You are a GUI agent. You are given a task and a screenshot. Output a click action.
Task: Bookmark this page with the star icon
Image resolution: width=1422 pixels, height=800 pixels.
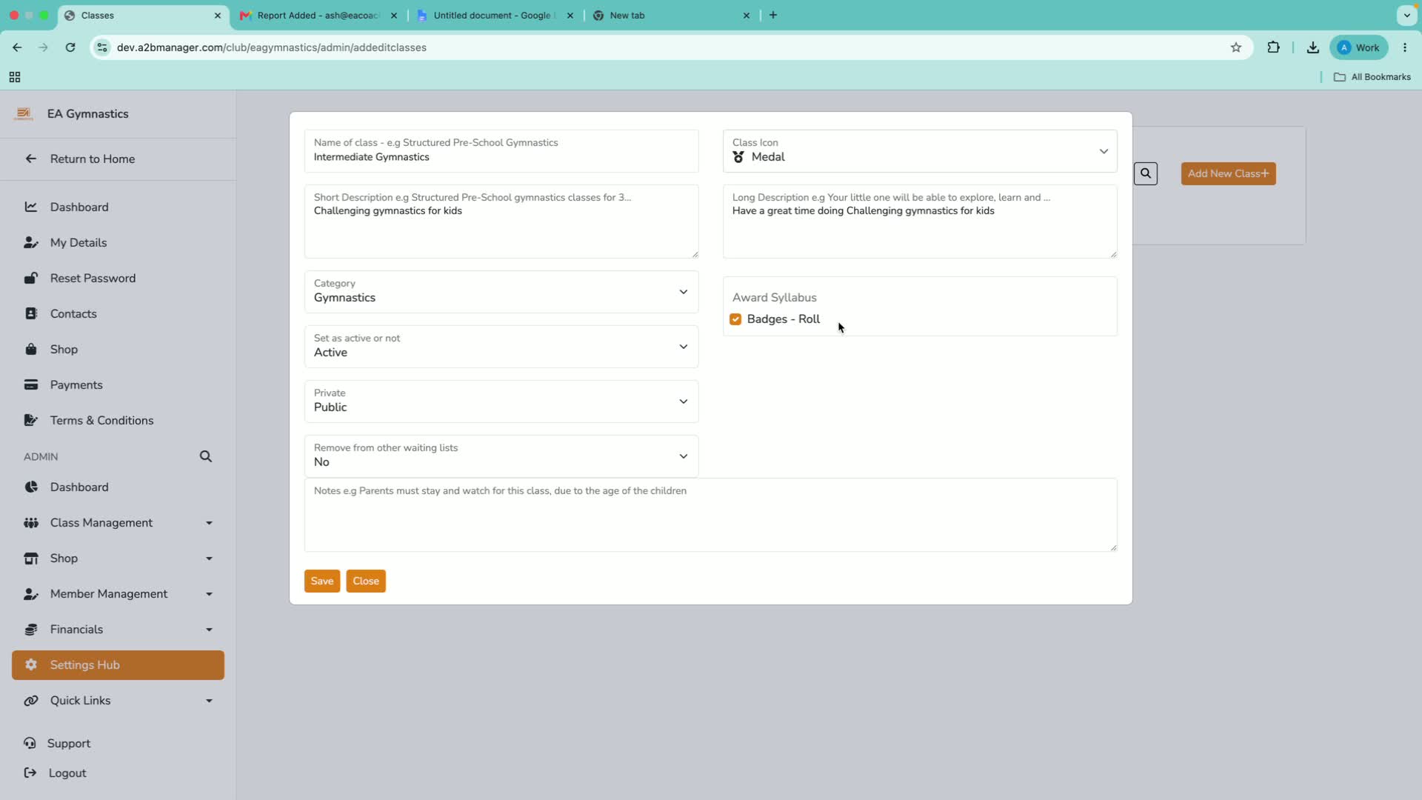(x=1236, y=47)
